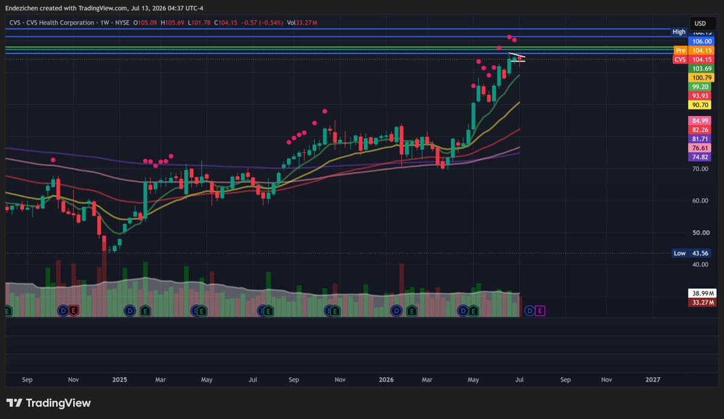Click the red earnings marker near November 2024
This screenshot has width=724, height=419.
coord(74,310)
